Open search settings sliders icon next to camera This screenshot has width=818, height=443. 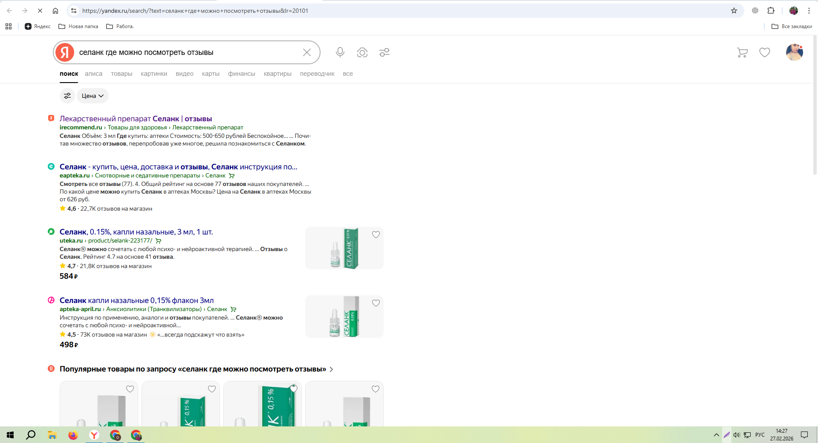(384, 52)
